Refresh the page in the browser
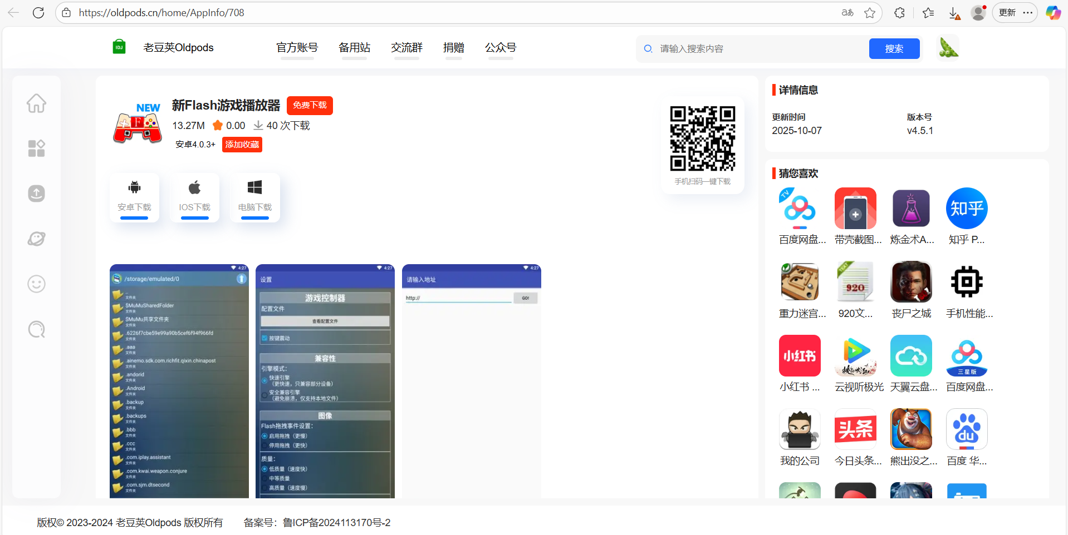This screenshot has height=535, width=1068. coord(38,13)
